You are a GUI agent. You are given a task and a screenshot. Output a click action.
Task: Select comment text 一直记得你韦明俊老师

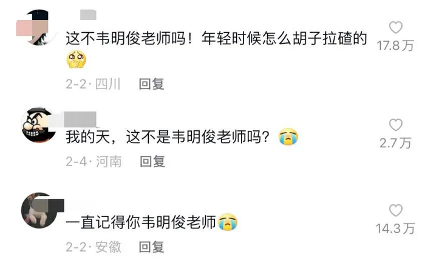141,222
